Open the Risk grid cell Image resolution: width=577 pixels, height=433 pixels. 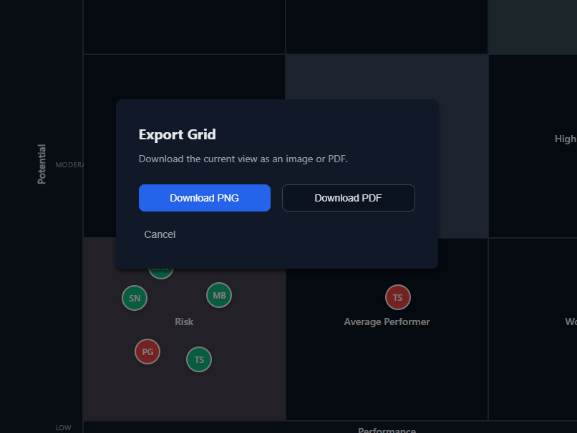[x=184, y=322]
